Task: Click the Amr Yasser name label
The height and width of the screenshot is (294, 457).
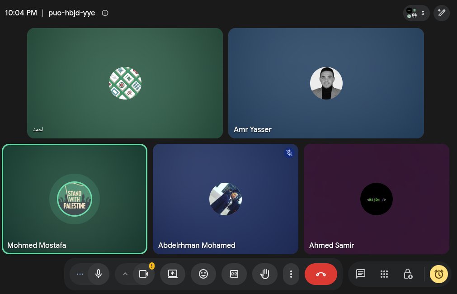Action: 253,129
